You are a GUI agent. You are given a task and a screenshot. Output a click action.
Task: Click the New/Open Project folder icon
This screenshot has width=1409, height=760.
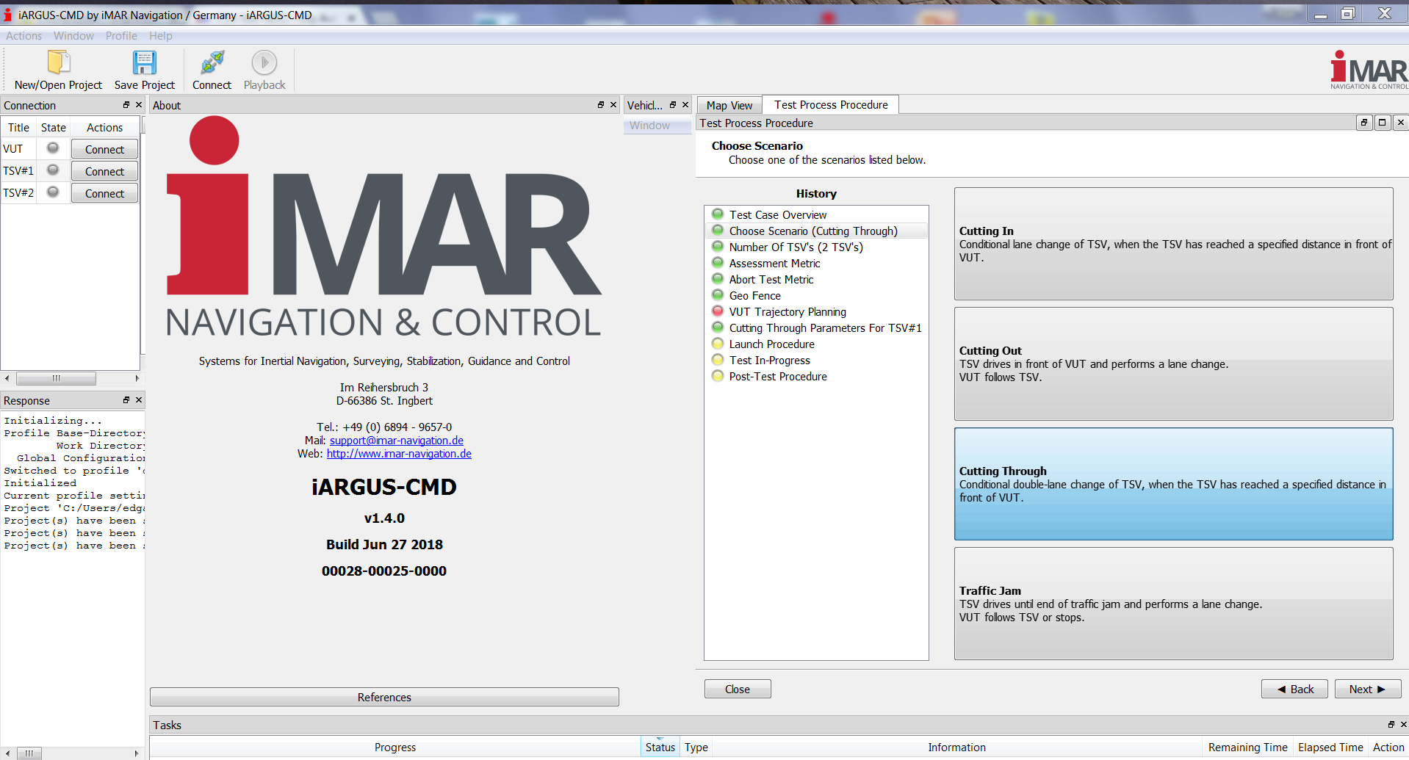pos(59,63)
